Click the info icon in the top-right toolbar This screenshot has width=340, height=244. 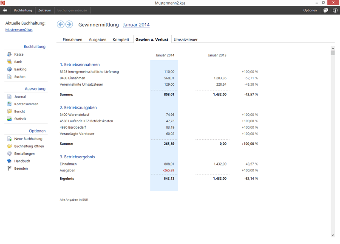pyautogui.click(x=335, y=10)
